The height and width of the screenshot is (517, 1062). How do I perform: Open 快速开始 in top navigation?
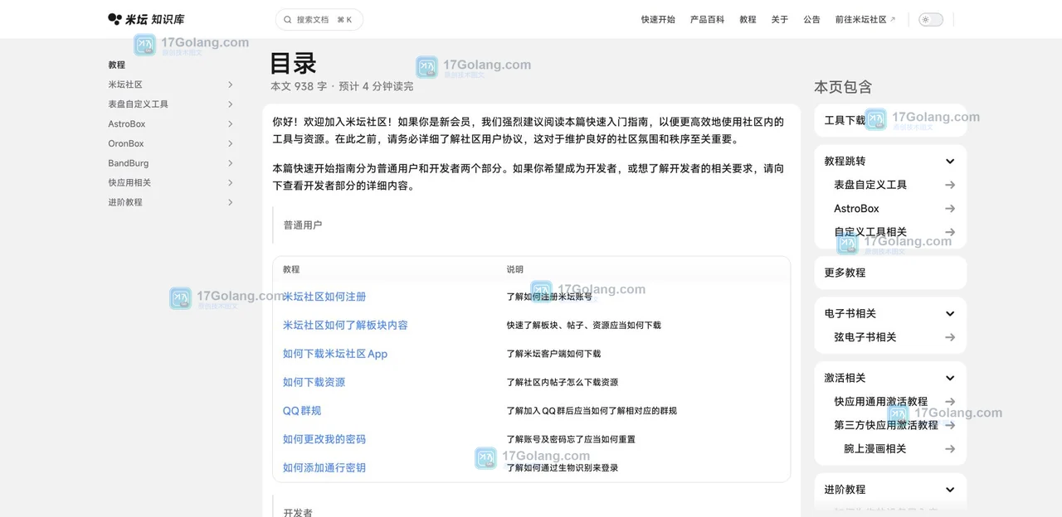[658, 19]
